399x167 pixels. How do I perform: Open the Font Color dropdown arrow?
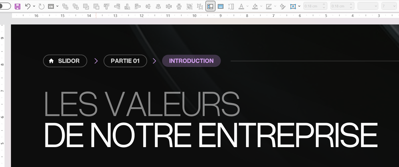point(247,6)
